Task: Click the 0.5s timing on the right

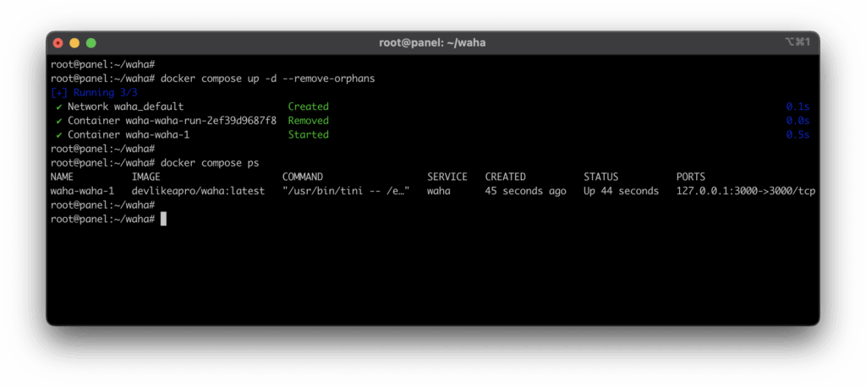Action: coord(797,135)
